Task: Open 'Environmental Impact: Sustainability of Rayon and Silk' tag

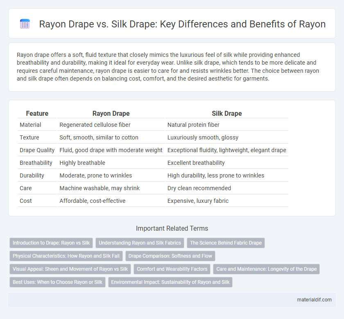Action: (x=170, y=282)
